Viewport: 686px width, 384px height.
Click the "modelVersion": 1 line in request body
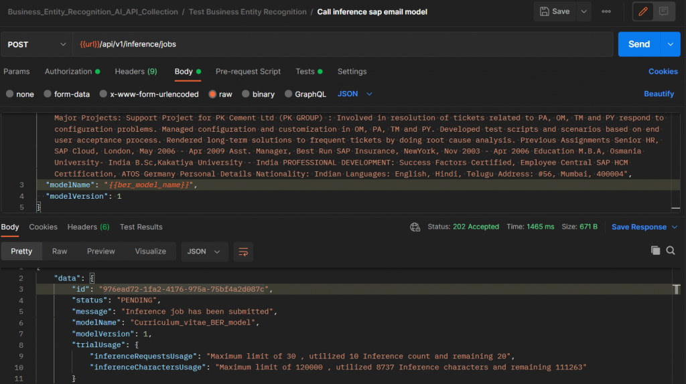click(x=83, y=196)
